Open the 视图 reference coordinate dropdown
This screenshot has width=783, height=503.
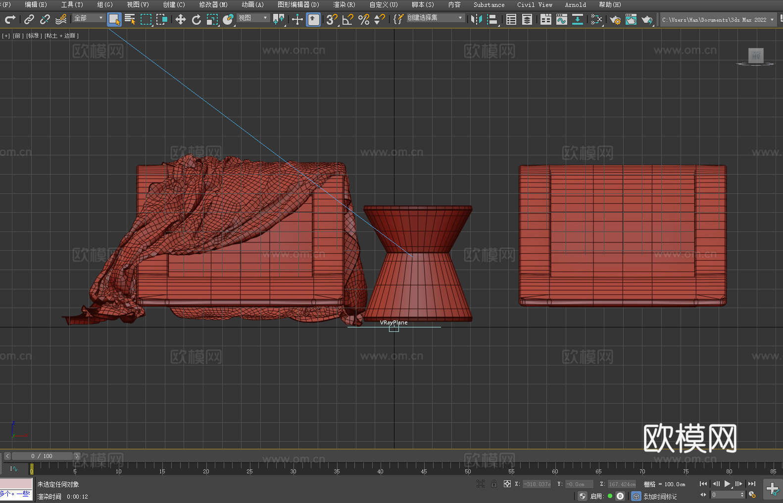click(253, 18)
